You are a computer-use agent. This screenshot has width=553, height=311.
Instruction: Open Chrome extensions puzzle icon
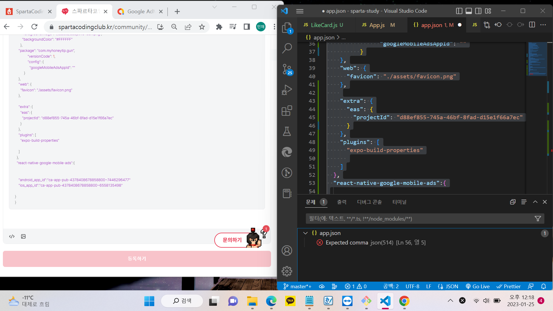pos(219,27)
